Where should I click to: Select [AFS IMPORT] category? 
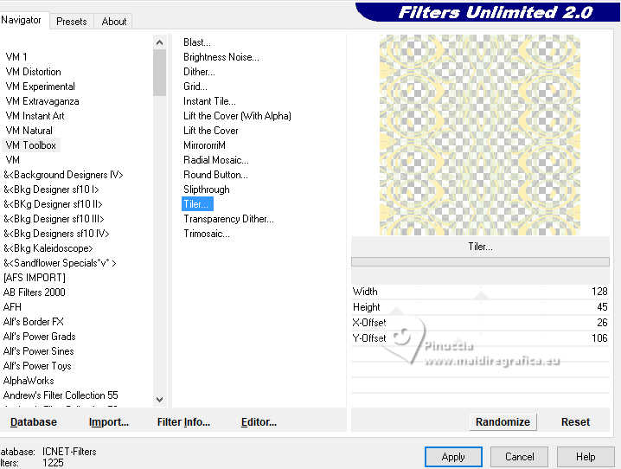pyautogui.click(x=35, y=277)
